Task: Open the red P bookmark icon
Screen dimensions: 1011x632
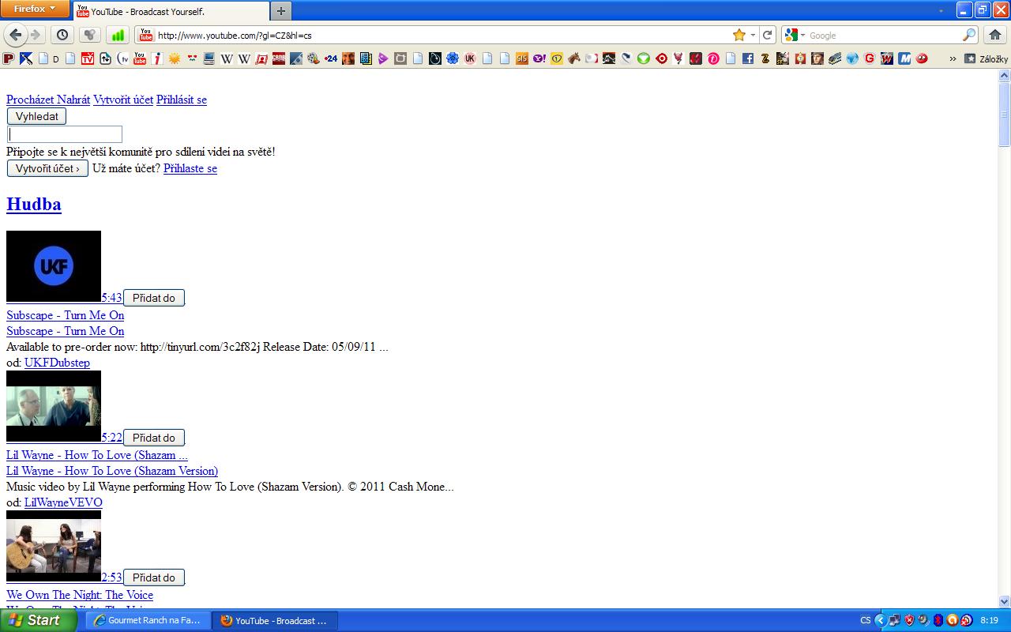Action: pos(9,58)
